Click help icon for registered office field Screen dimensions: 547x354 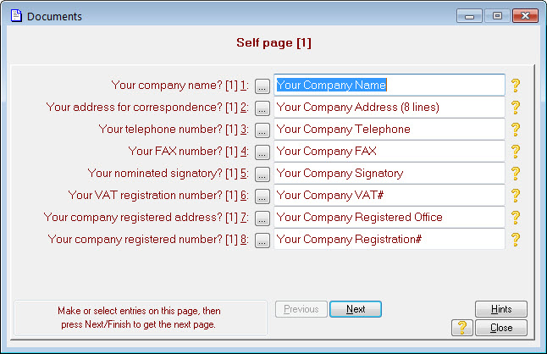(x=516, y=217)
